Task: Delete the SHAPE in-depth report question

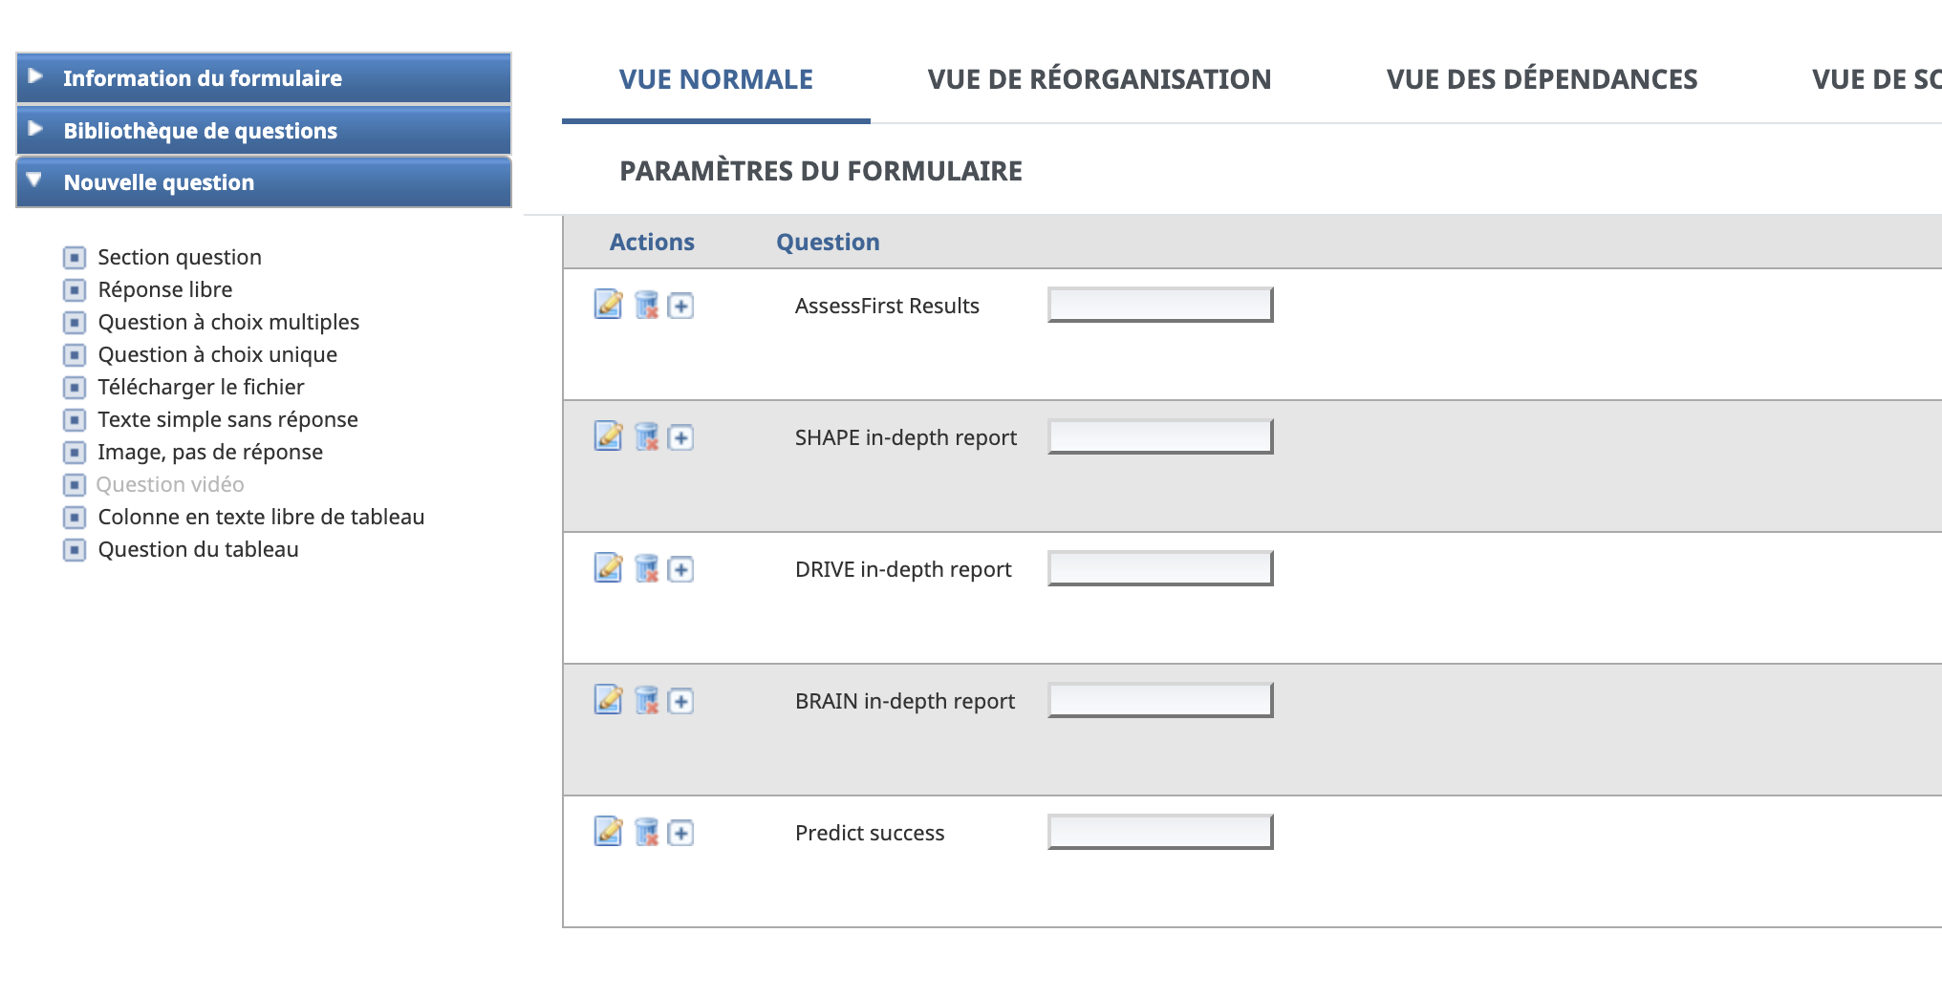Action: 647,437
